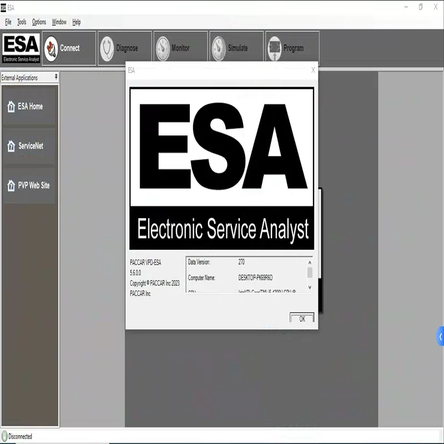
Task: Click the Disconnected status indicator light
Action: [4, 436]
